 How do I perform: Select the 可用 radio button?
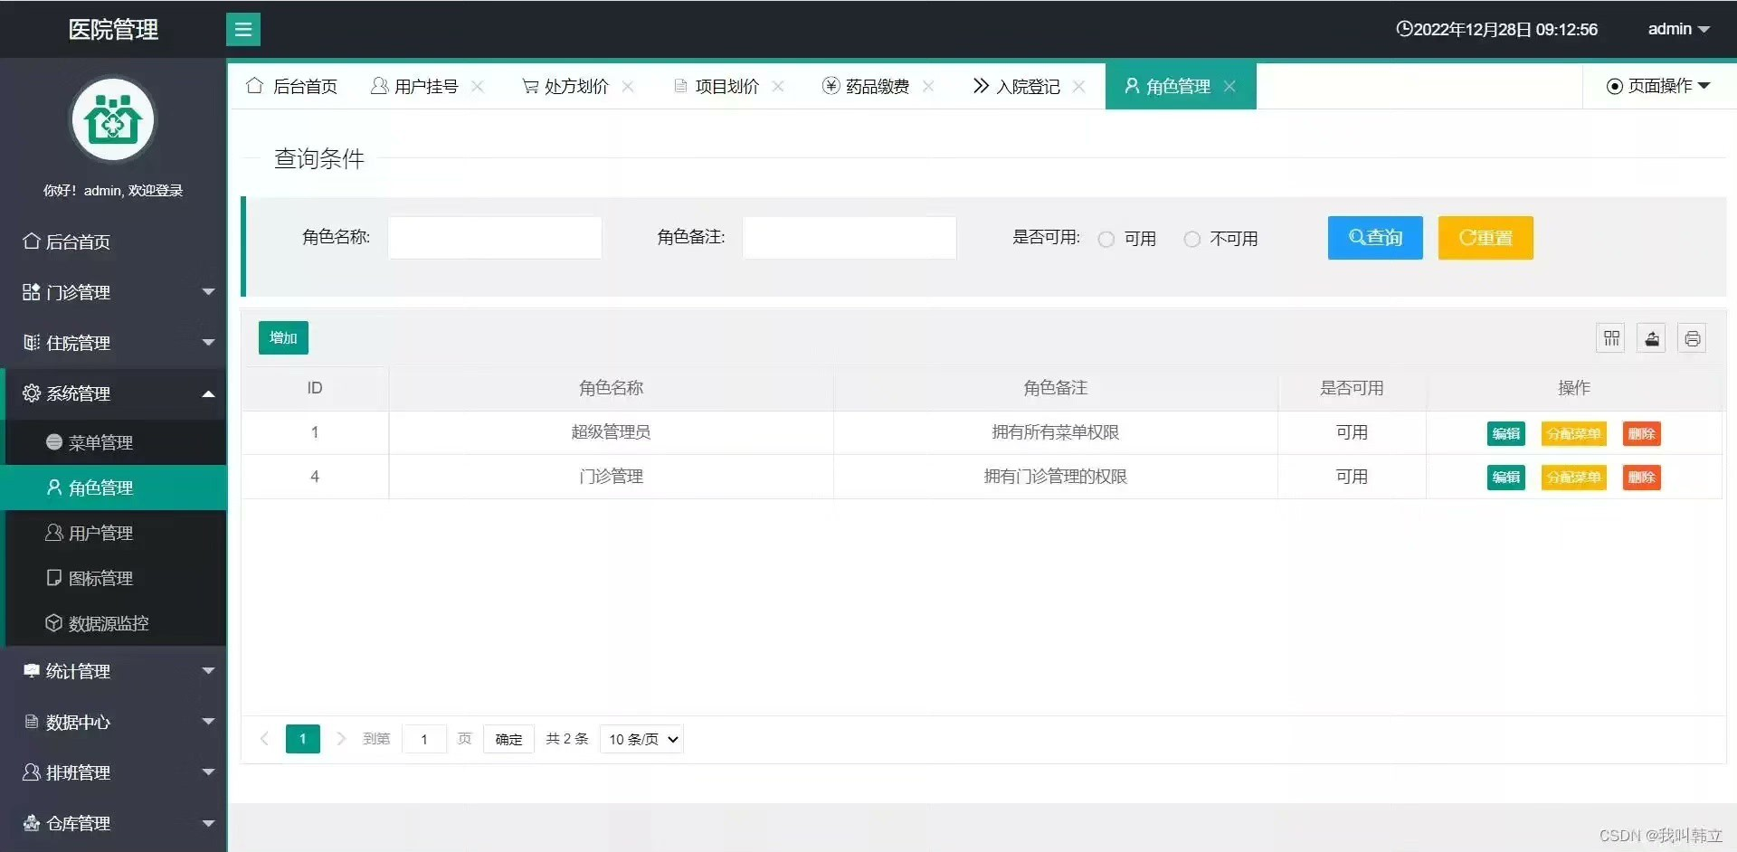click(x=1106, y=239)
